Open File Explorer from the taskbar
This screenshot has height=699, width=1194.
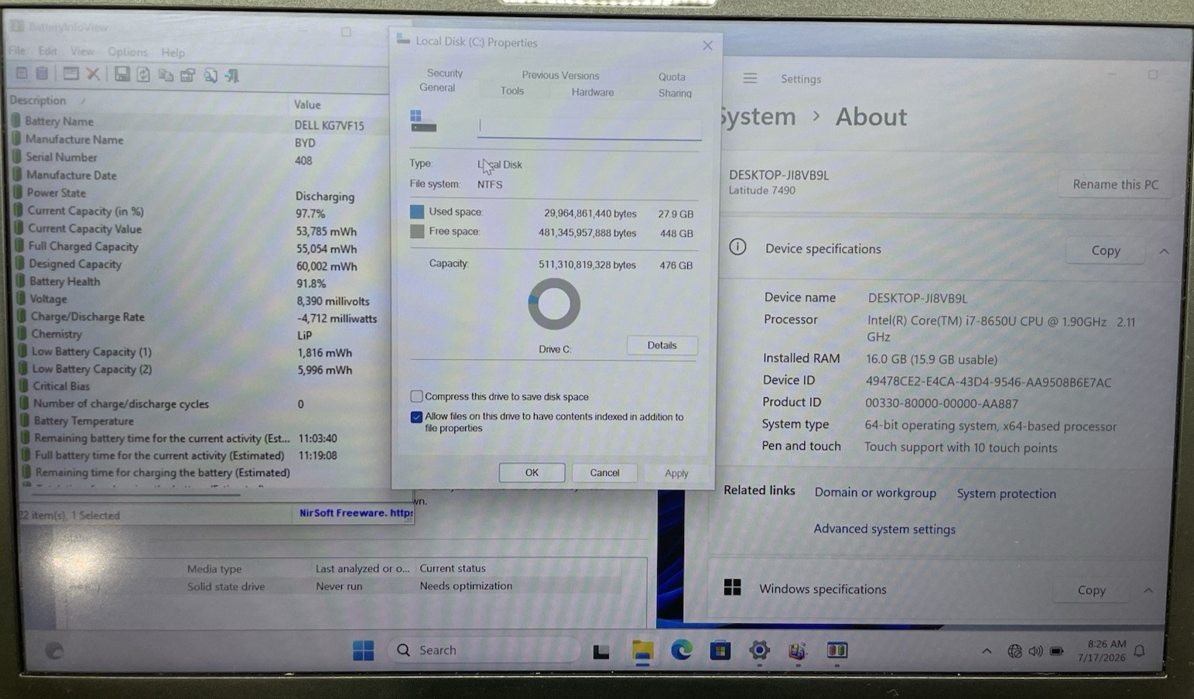click(641, 650)
